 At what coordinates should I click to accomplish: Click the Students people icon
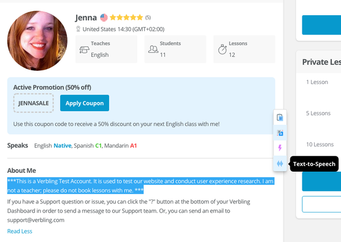point(153,49)
